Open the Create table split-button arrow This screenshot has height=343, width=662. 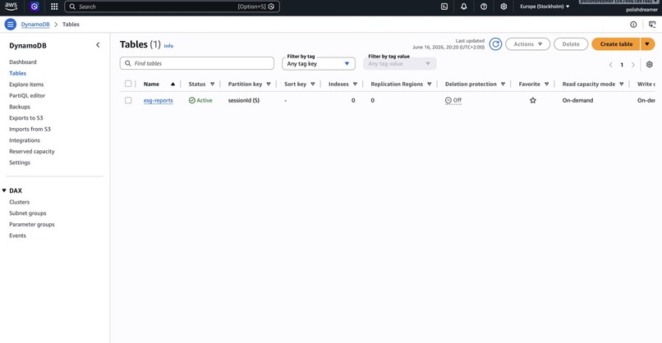tap(647, 43)
